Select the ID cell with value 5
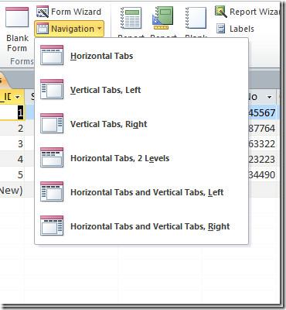This screenshot has width=286, height=310. tap(12, 174)
